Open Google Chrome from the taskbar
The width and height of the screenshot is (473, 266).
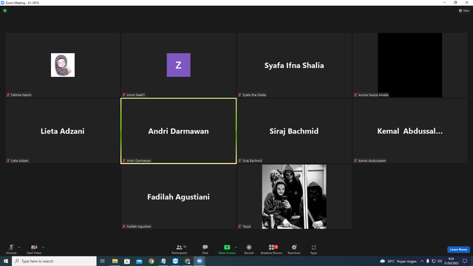(151, 261)
